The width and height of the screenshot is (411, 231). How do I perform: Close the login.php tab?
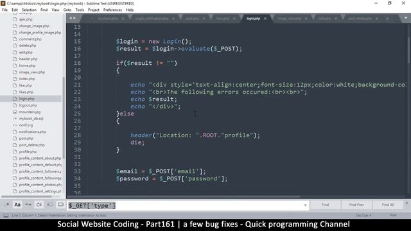[265, 19]
